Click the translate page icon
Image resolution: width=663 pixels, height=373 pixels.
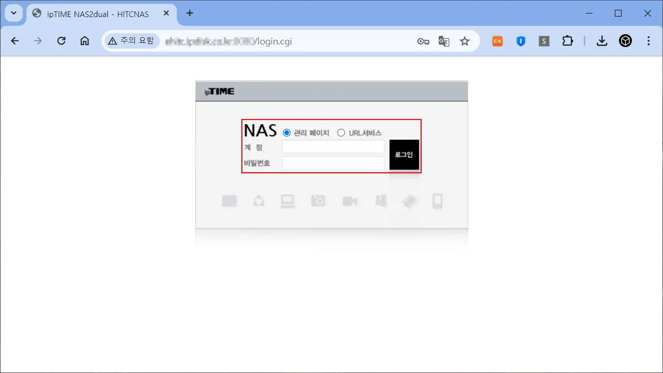444,41
